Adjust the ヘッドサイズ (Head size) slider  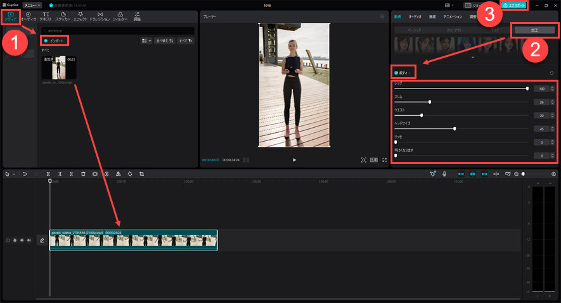click(x=461, y=129)
